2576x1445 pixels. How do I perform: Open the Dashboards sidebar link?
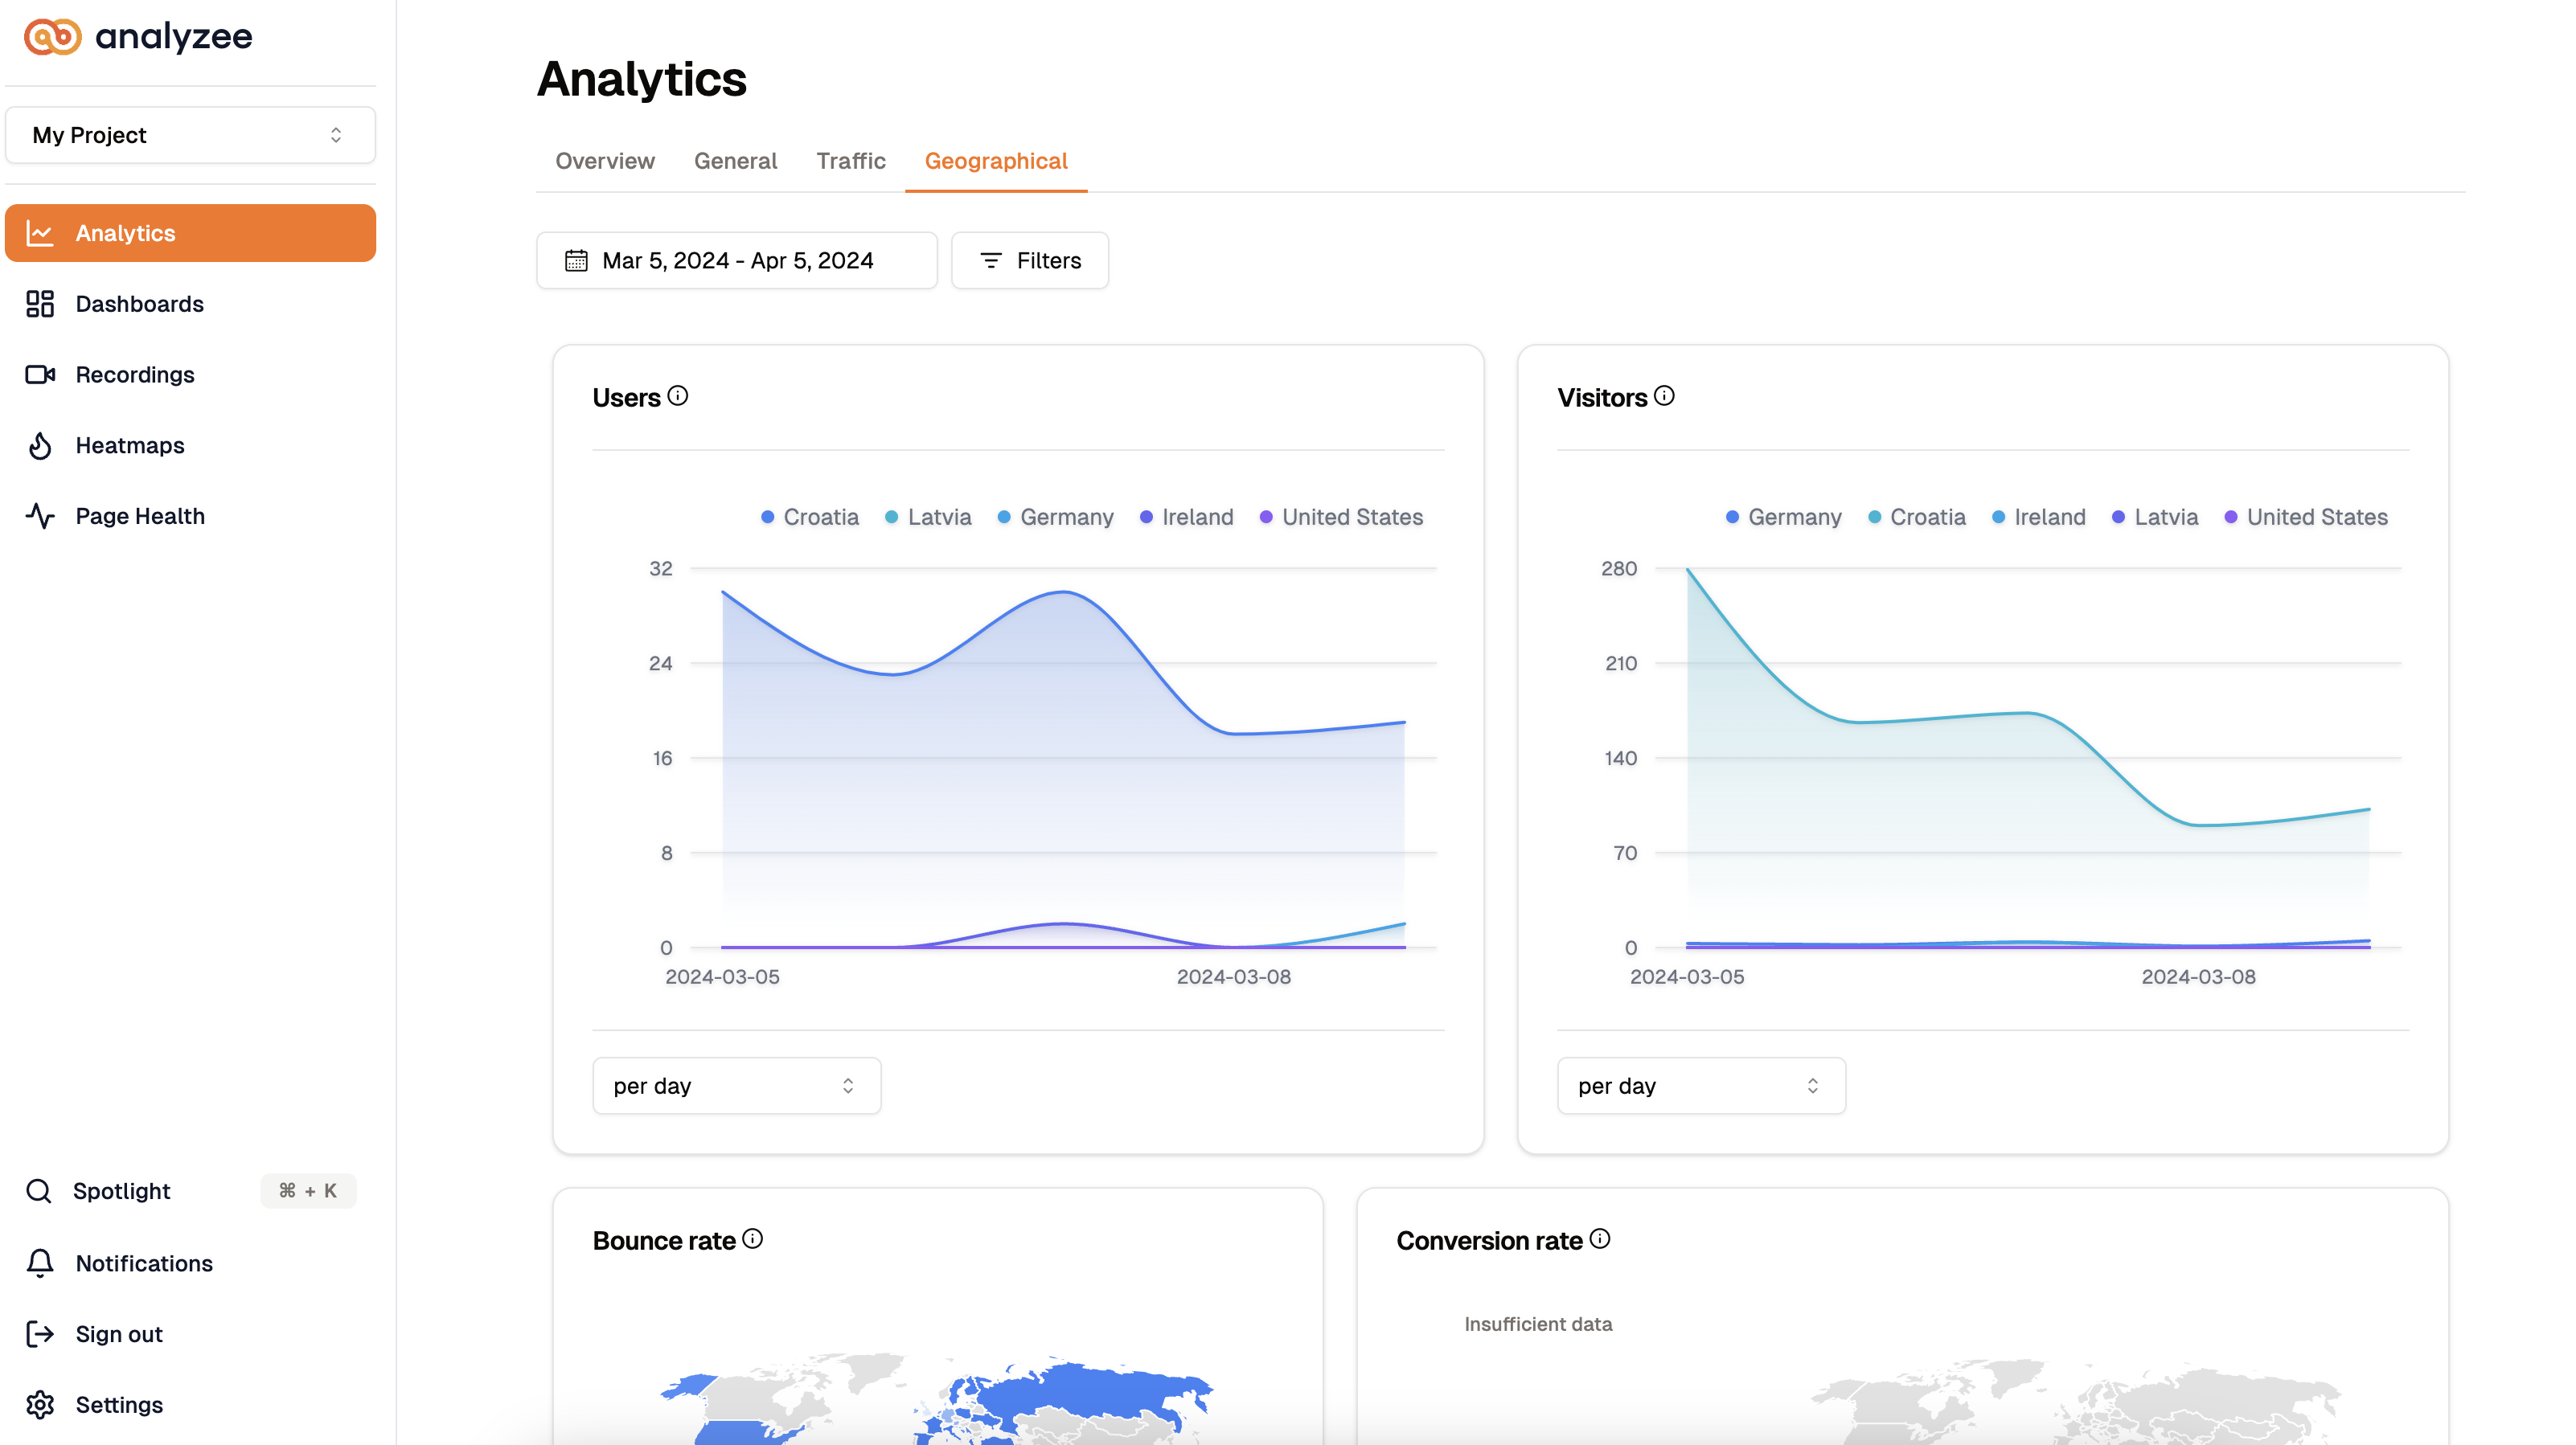[x=190, y=304]
